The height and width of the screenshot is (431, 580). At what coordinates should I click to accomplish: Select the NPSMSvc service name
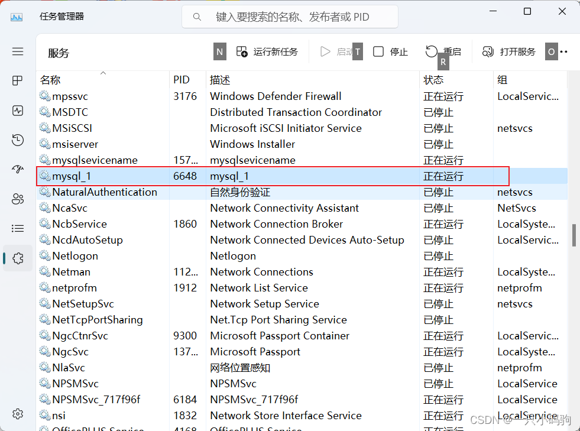75,384
